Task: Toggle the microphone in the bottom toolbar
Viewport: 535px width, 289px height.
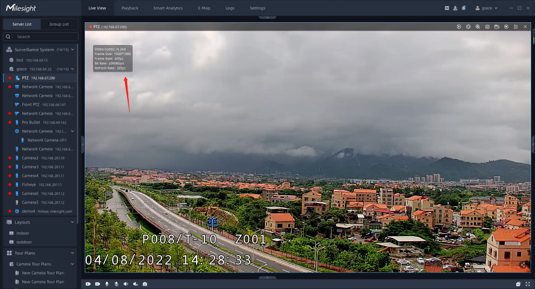Action: [x=106, y=284]
